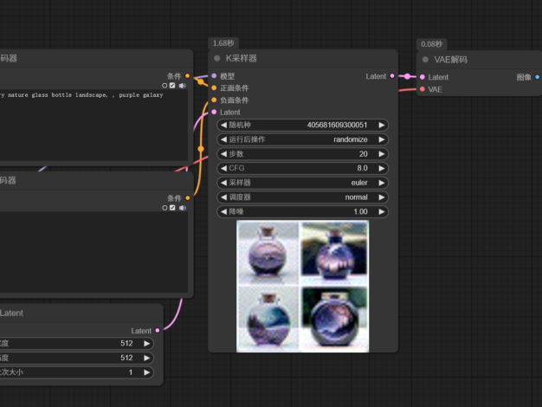This screenshot has height=407, width=542.
Task: Decrease 步数 with left arrow
Action: (224, 154)
